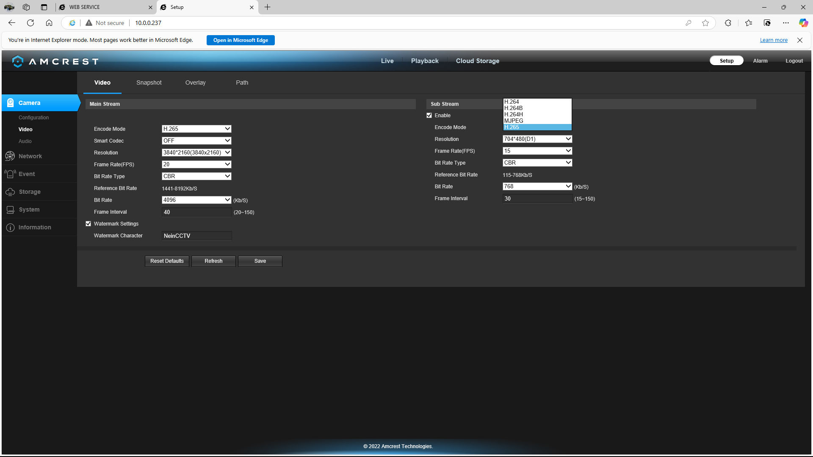This screenshot has width=813, height=457.
Task: Open a new browser tab
Action: 267,7
